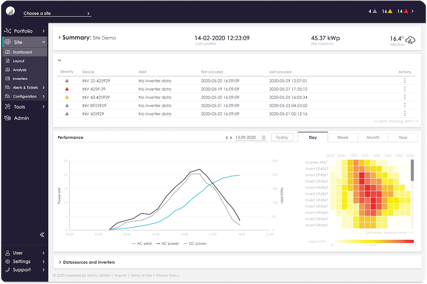Screen dimensions: 427x284
Task: Open the Layout menu item
Action: [25, 61]
